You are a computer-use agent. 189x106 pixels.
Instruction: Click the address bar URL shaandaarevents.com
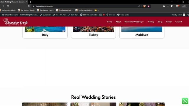tap(44, 6)
